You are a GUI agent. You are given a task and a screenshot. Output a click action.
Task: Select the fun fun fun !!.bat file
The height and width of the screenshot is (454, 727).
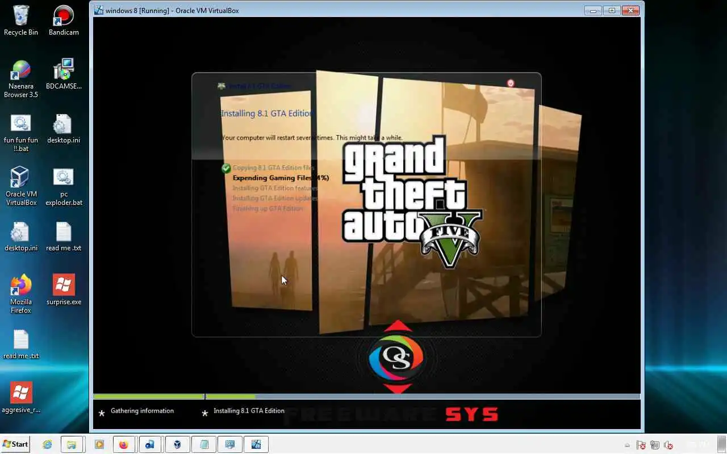pyautogui.click(x=21, y=133)
